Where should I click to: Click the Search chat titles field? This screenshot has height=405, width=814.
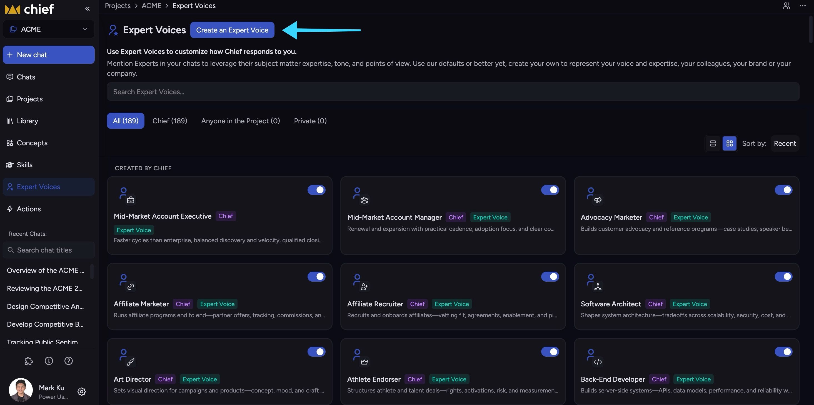[49, 250]
